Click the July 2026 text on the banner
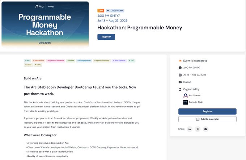 45,43
